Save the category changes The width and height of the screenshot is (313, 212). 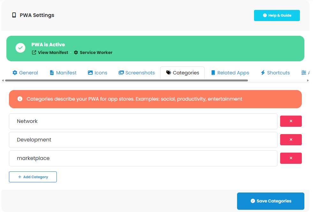click(x=270, y=201)
